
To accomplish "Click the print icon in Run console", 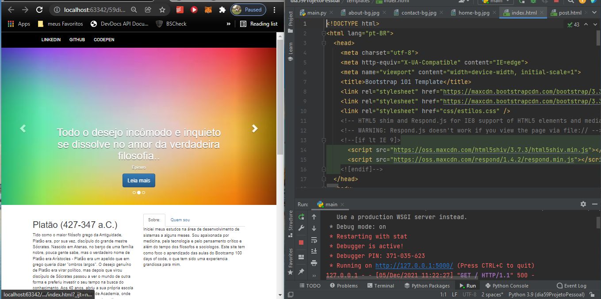I will tap(314, 263).
